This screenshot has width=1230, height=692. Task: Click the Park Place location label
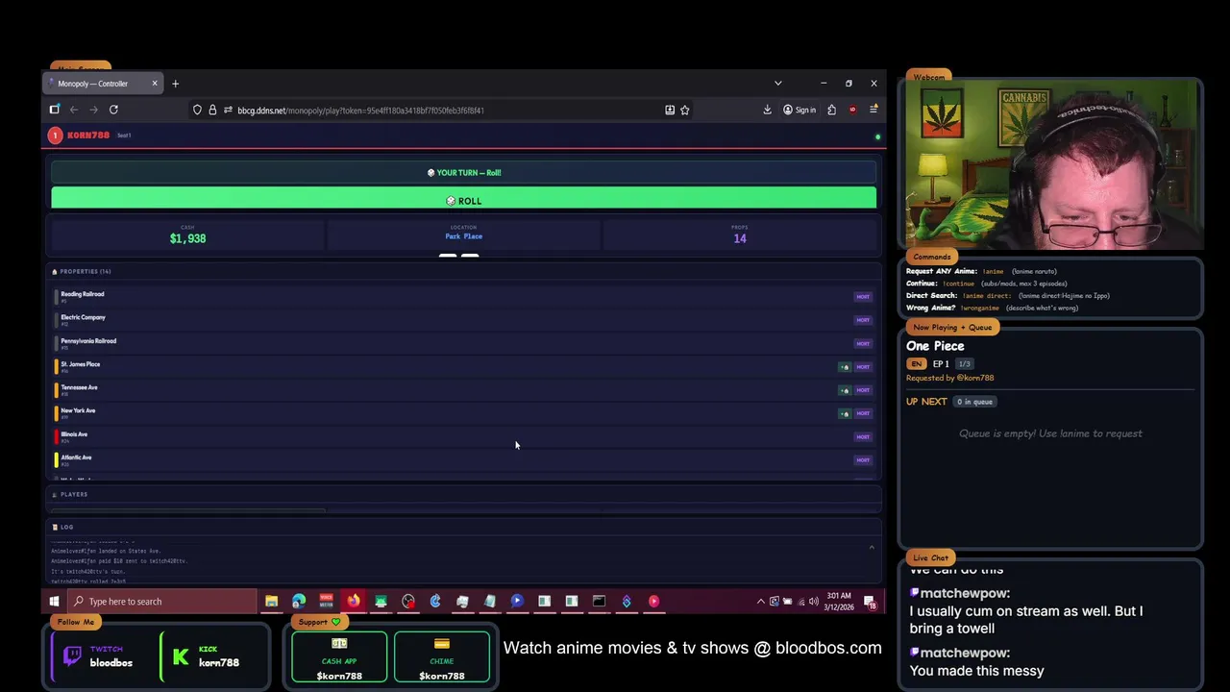tap(463, 236)
